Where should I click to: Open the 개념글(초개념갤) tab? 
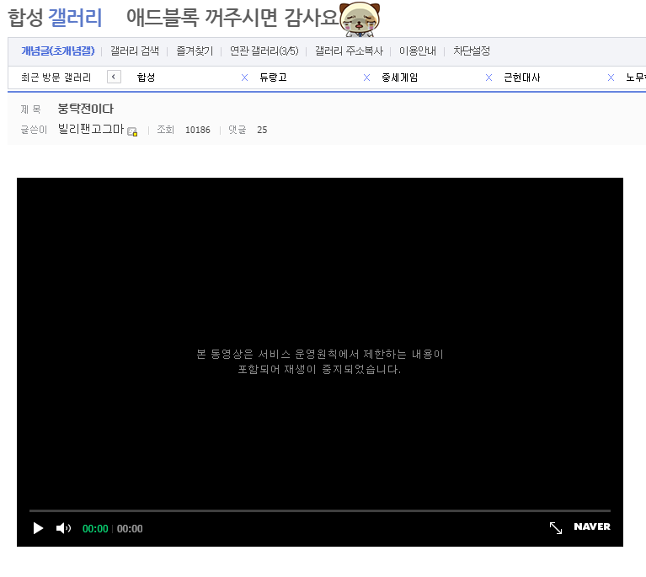click(57, 51)
